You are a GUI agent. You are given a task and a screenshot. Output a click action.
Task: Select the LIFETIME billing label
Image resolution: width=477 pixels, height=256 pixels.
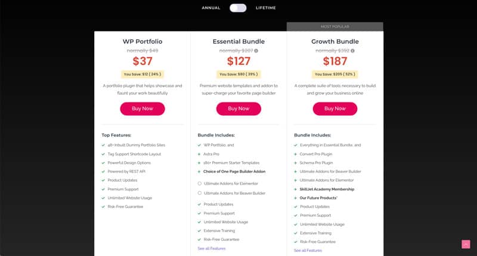click(265, 8)
